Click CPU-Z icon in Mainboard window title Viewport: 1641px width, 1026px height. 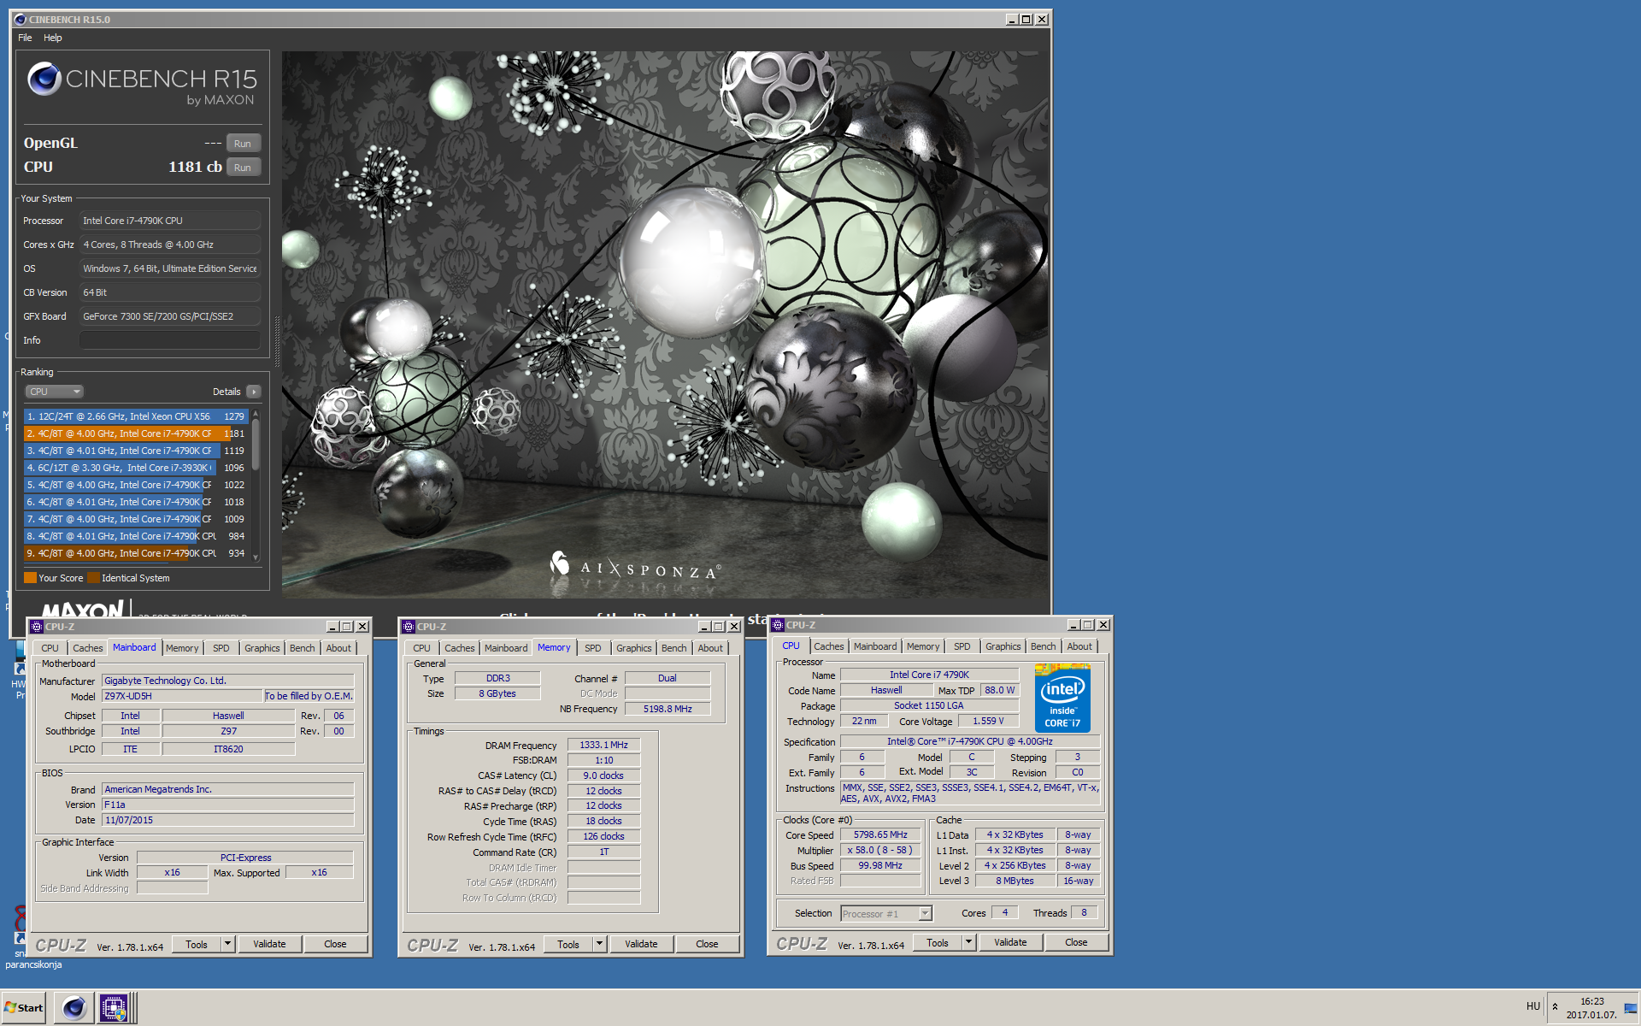point(37,627)
